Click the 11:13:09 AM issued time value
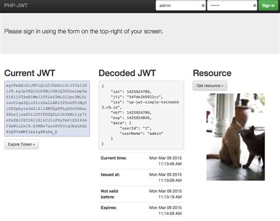280x221 pixels. [170, 180]
